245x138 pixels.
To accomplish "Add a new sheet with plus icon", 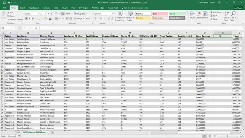I will 53,133.
